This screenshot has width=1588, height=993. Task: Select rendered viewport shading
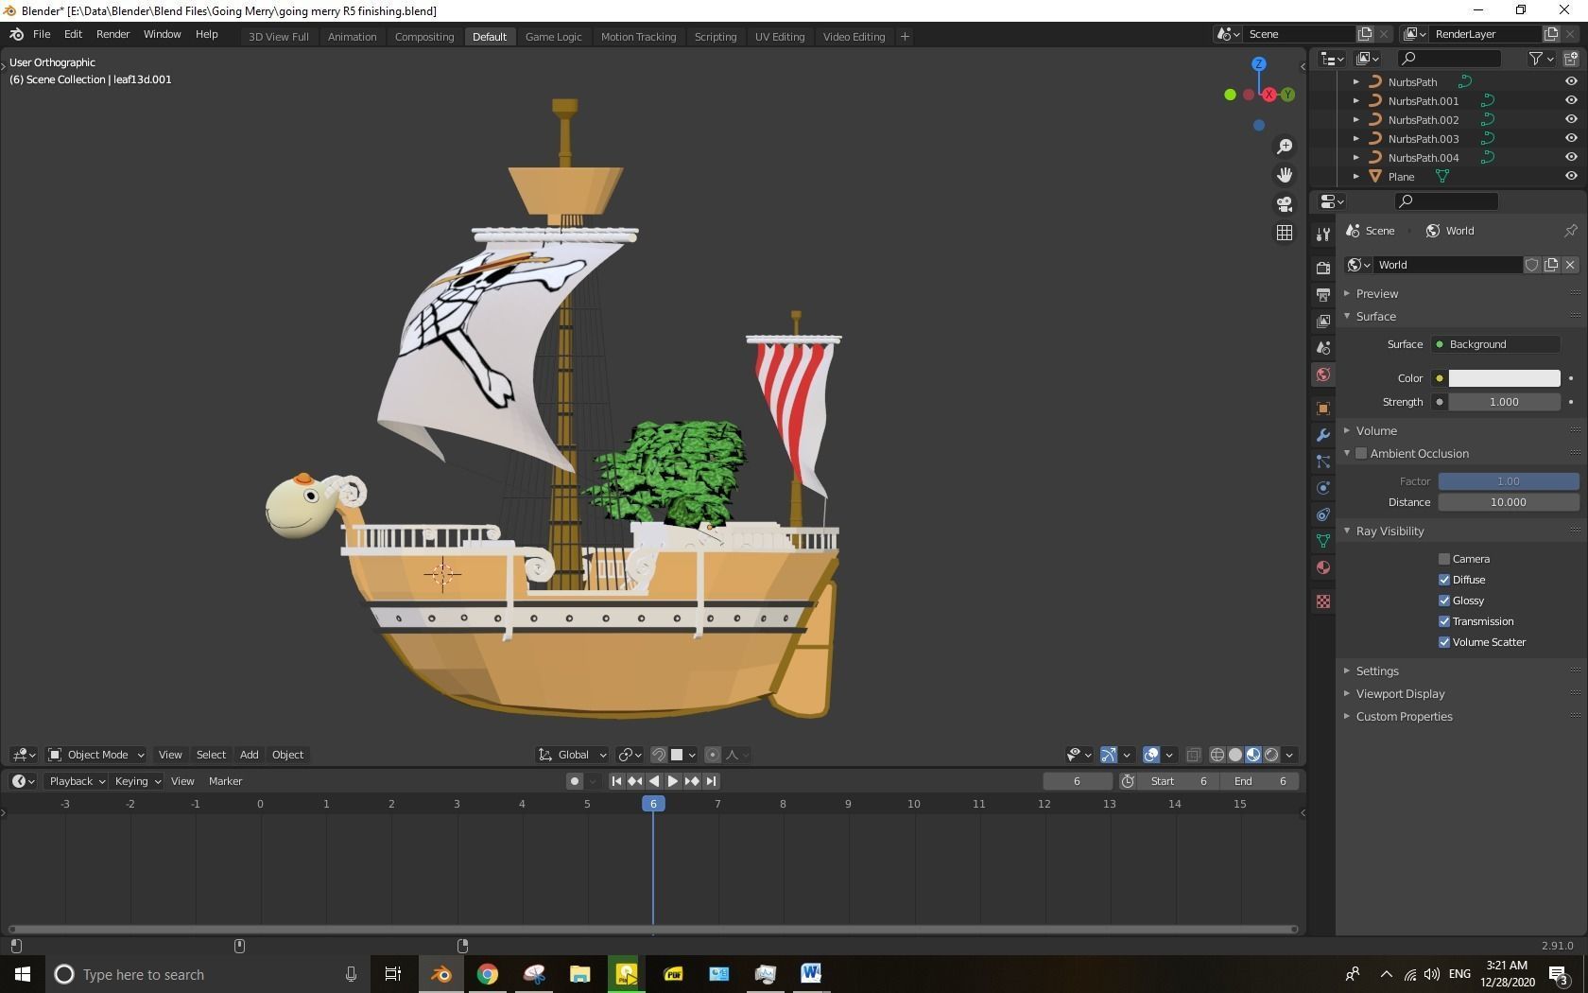(x=1271, y=755)
